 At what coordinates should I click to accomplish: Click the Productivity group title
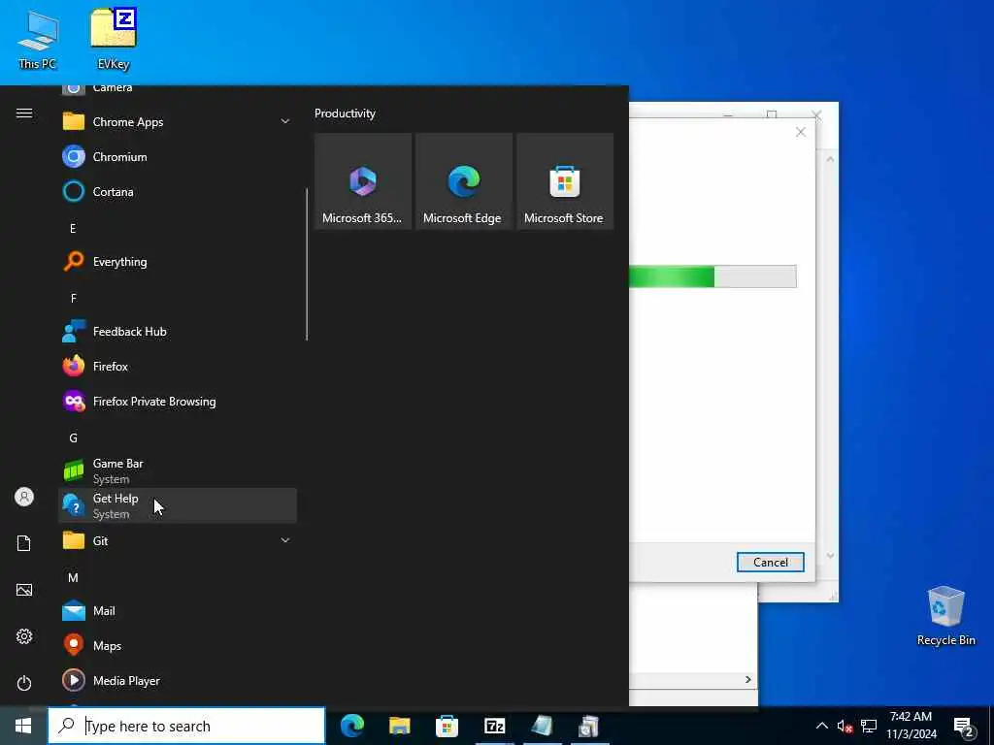point(345,113)
